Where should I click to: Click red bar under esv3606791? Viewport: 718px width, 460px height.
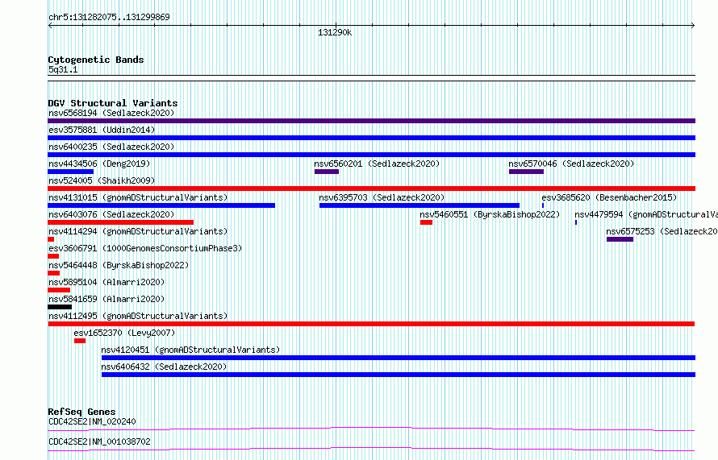53,256
